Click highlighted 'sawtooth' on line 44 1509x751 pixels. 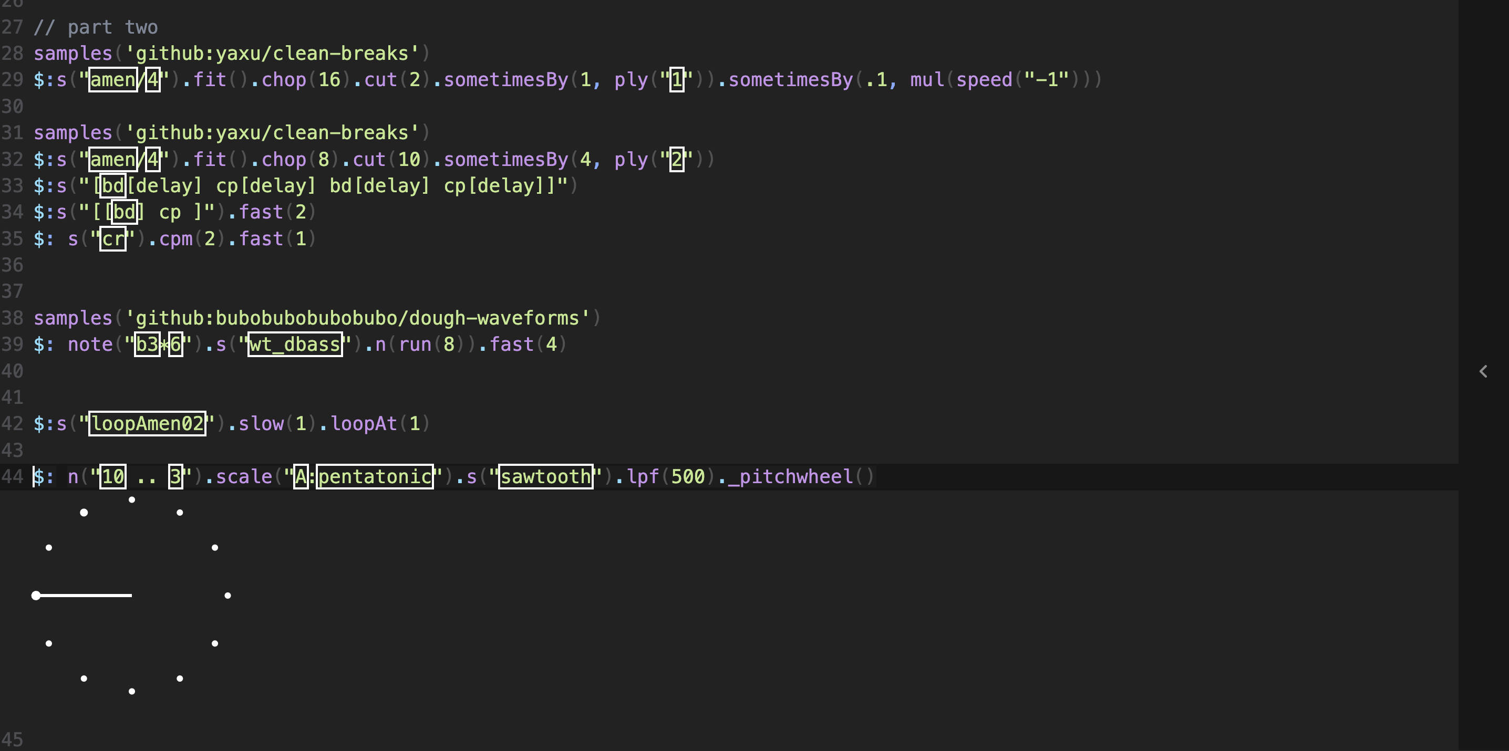point(546,476)
